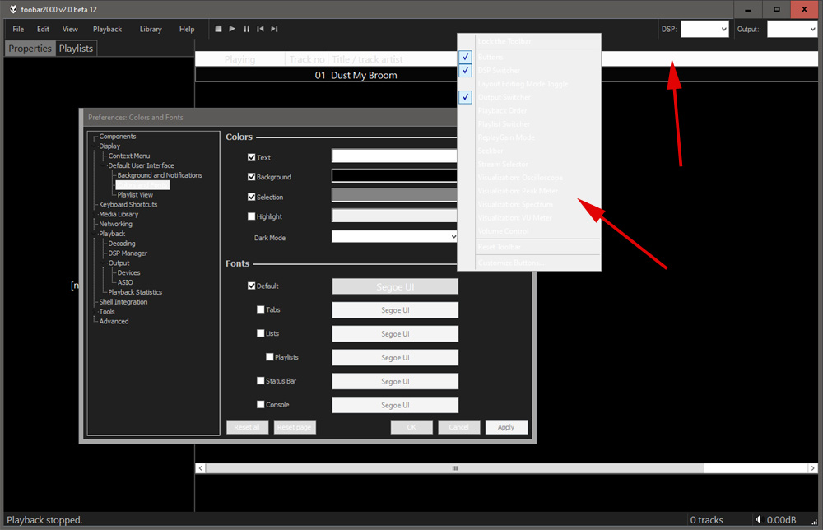This screenshot has height=530, width=823.
Task: Click the left arrow of horizontal scrollbar
Action: (x=201, y=468)
